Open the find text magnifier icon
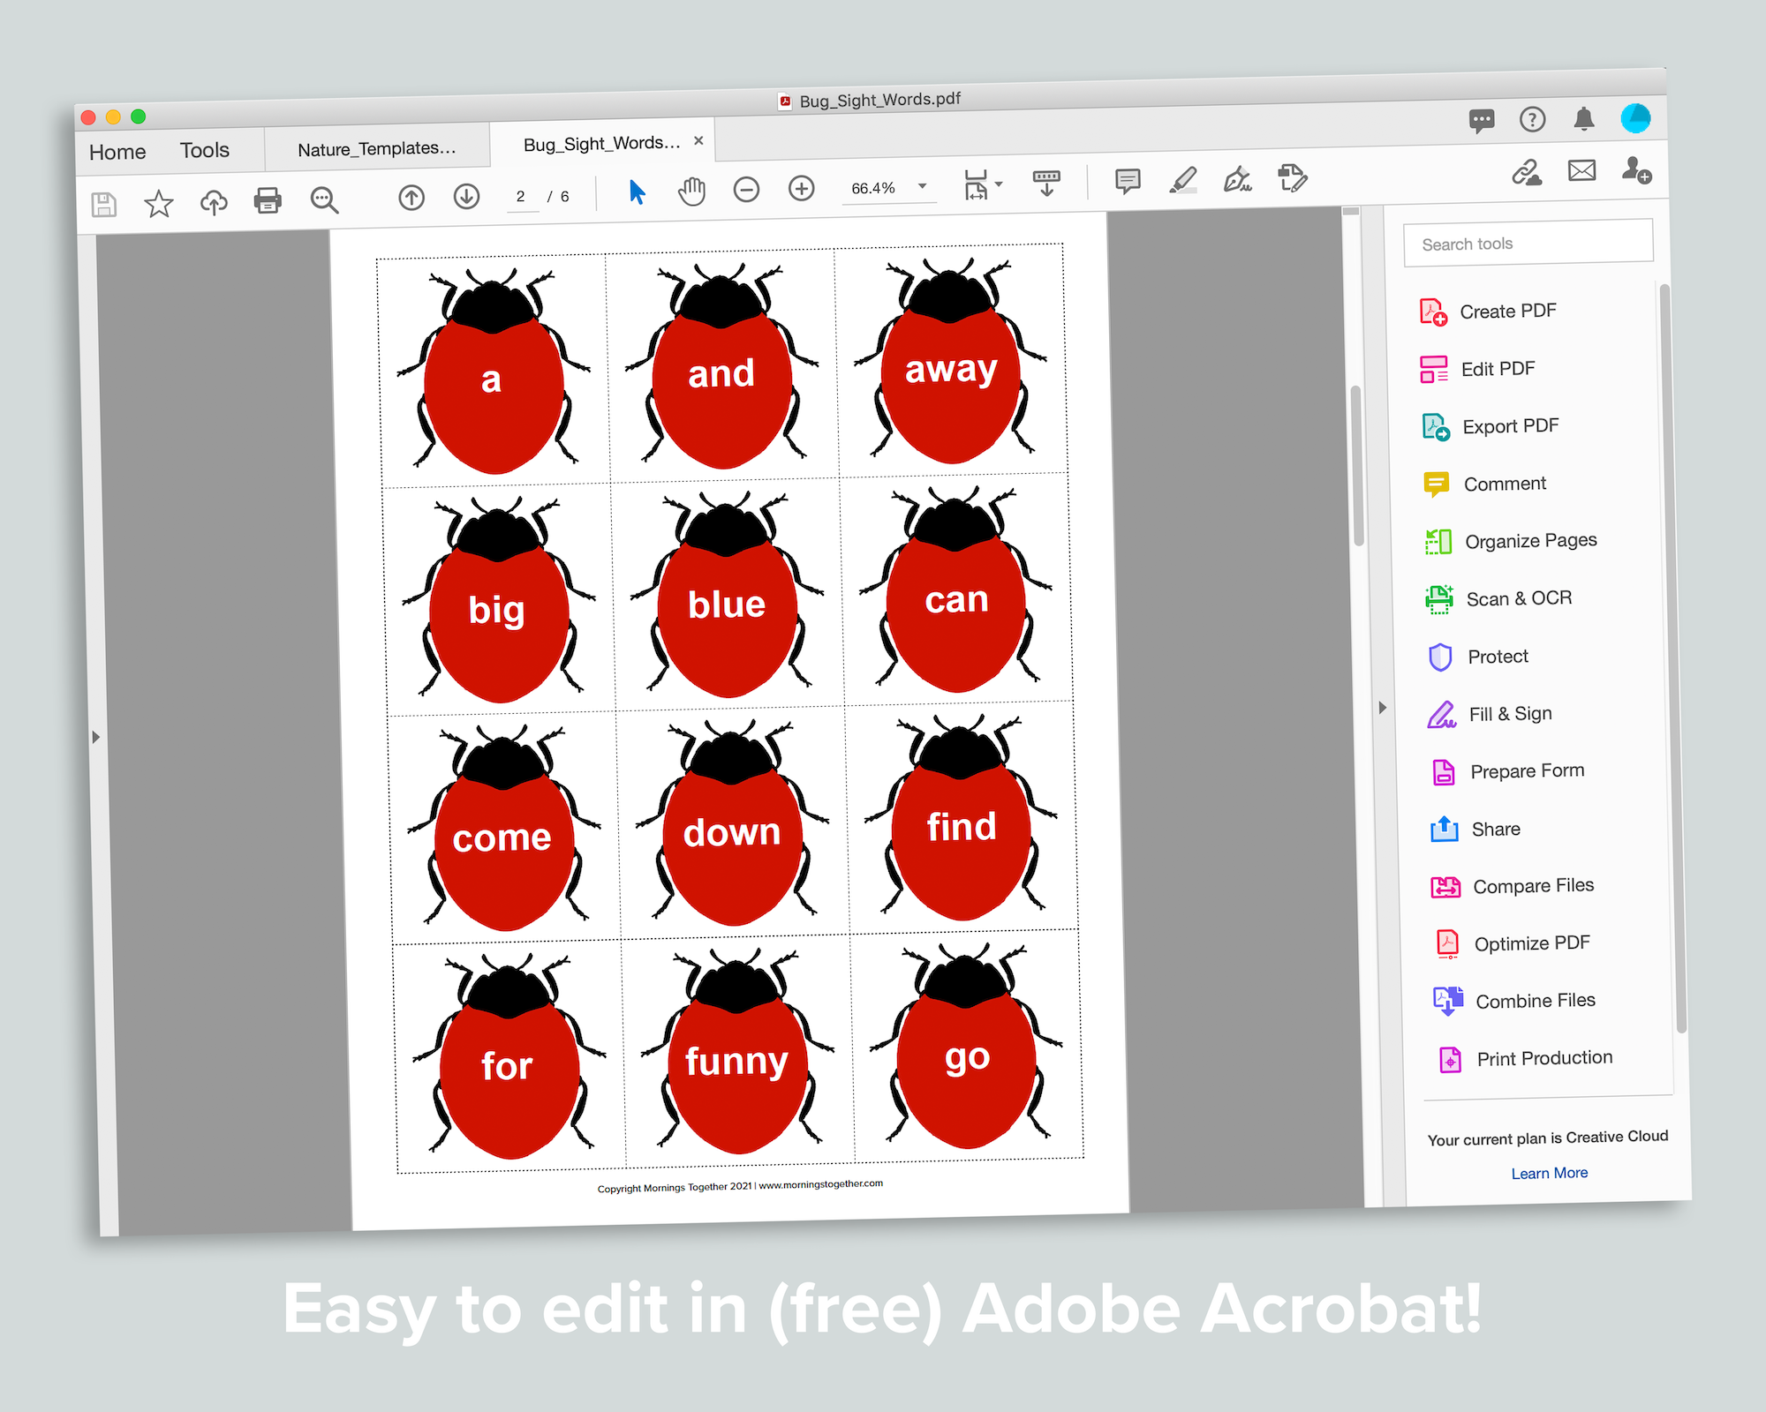 (x=324, y=200)
